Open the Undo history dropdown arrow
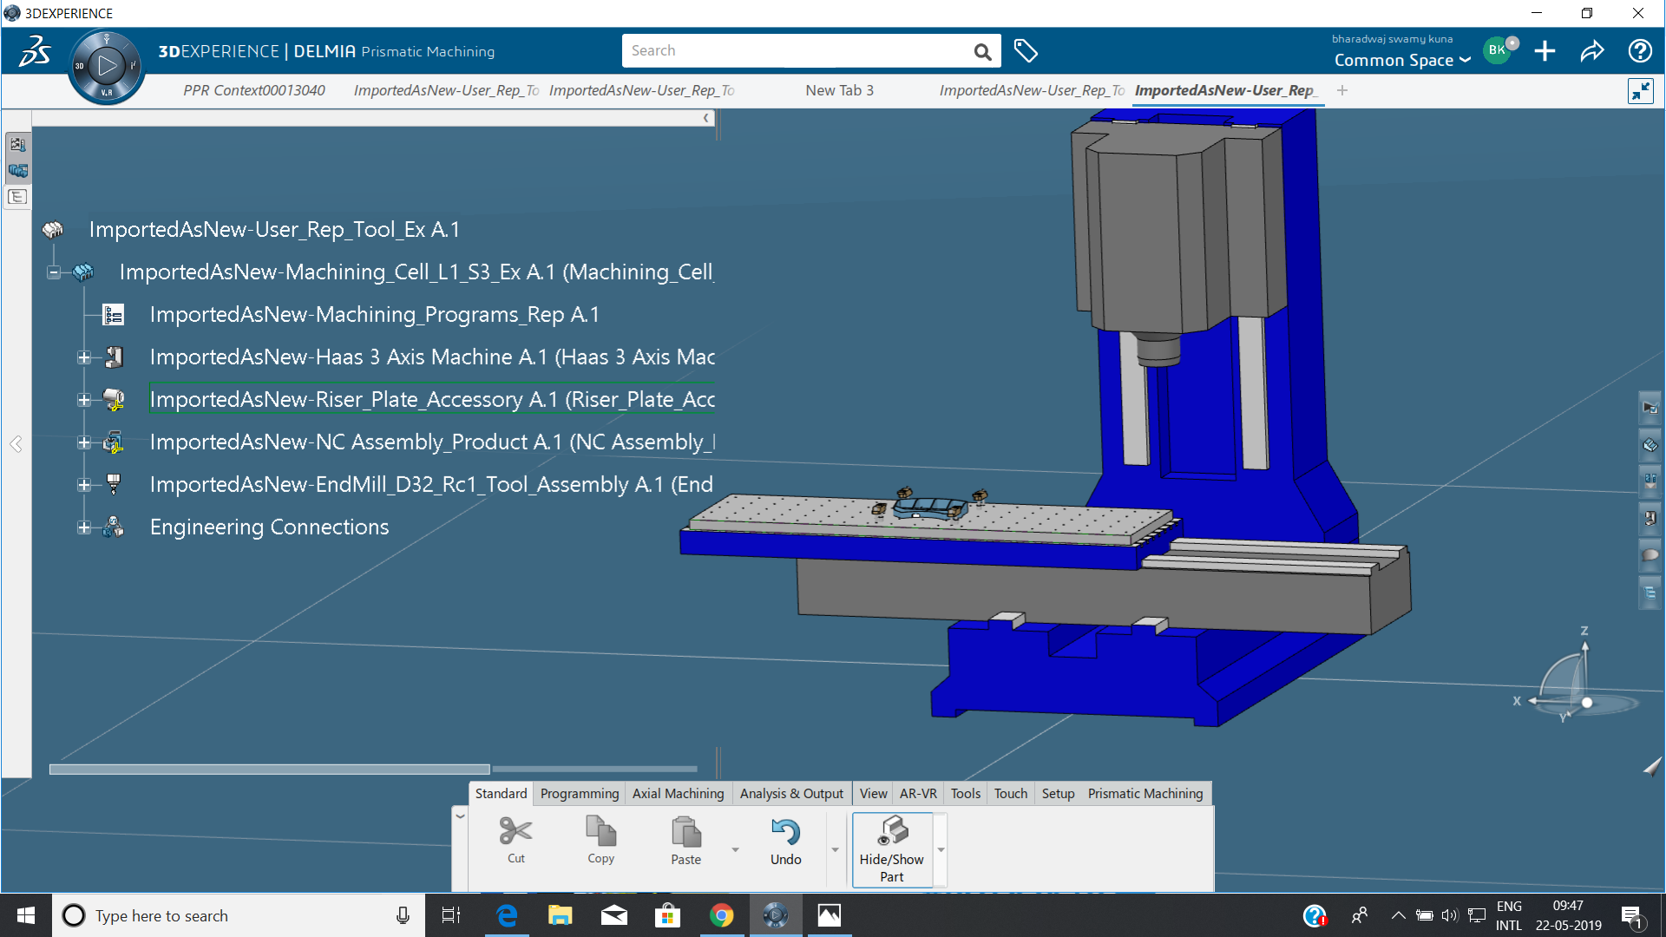The width and height of the screenshot is (1666, 937). [835, 849]
